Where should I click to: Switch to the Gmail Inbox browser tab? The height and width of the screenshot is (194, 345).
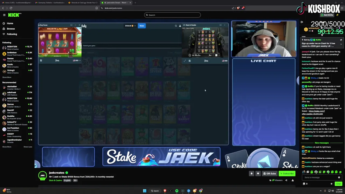pos(17,3)
